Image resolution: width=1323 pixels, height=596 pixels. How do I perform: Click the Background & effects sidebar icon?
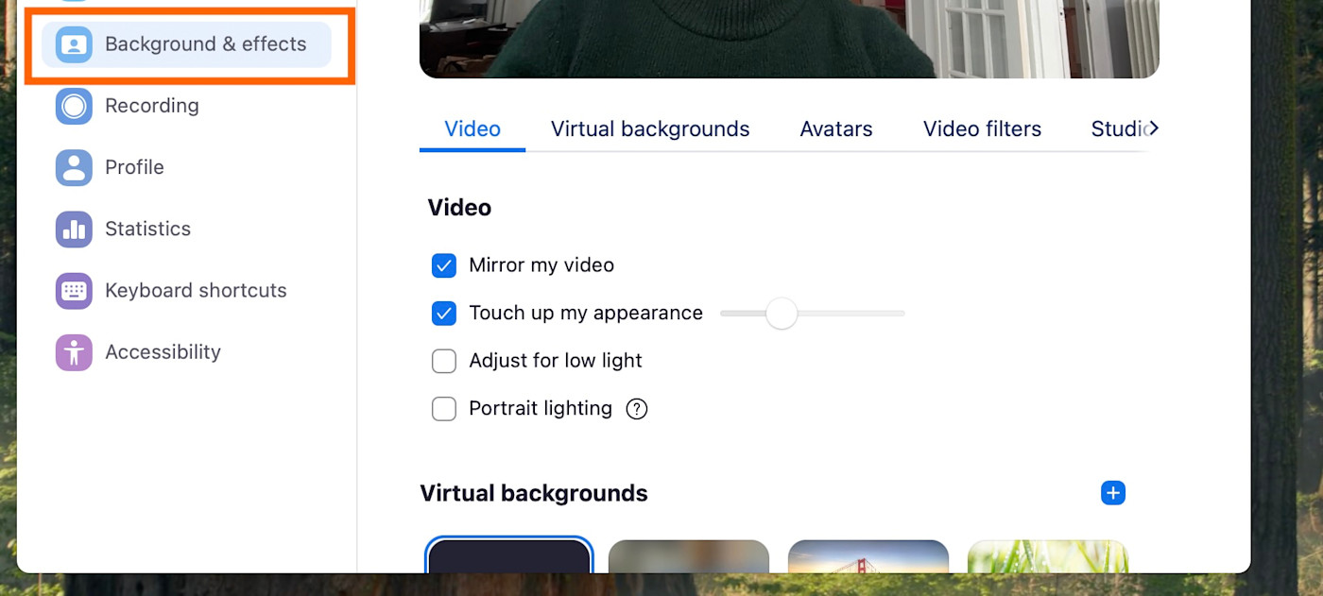point(74,44)
